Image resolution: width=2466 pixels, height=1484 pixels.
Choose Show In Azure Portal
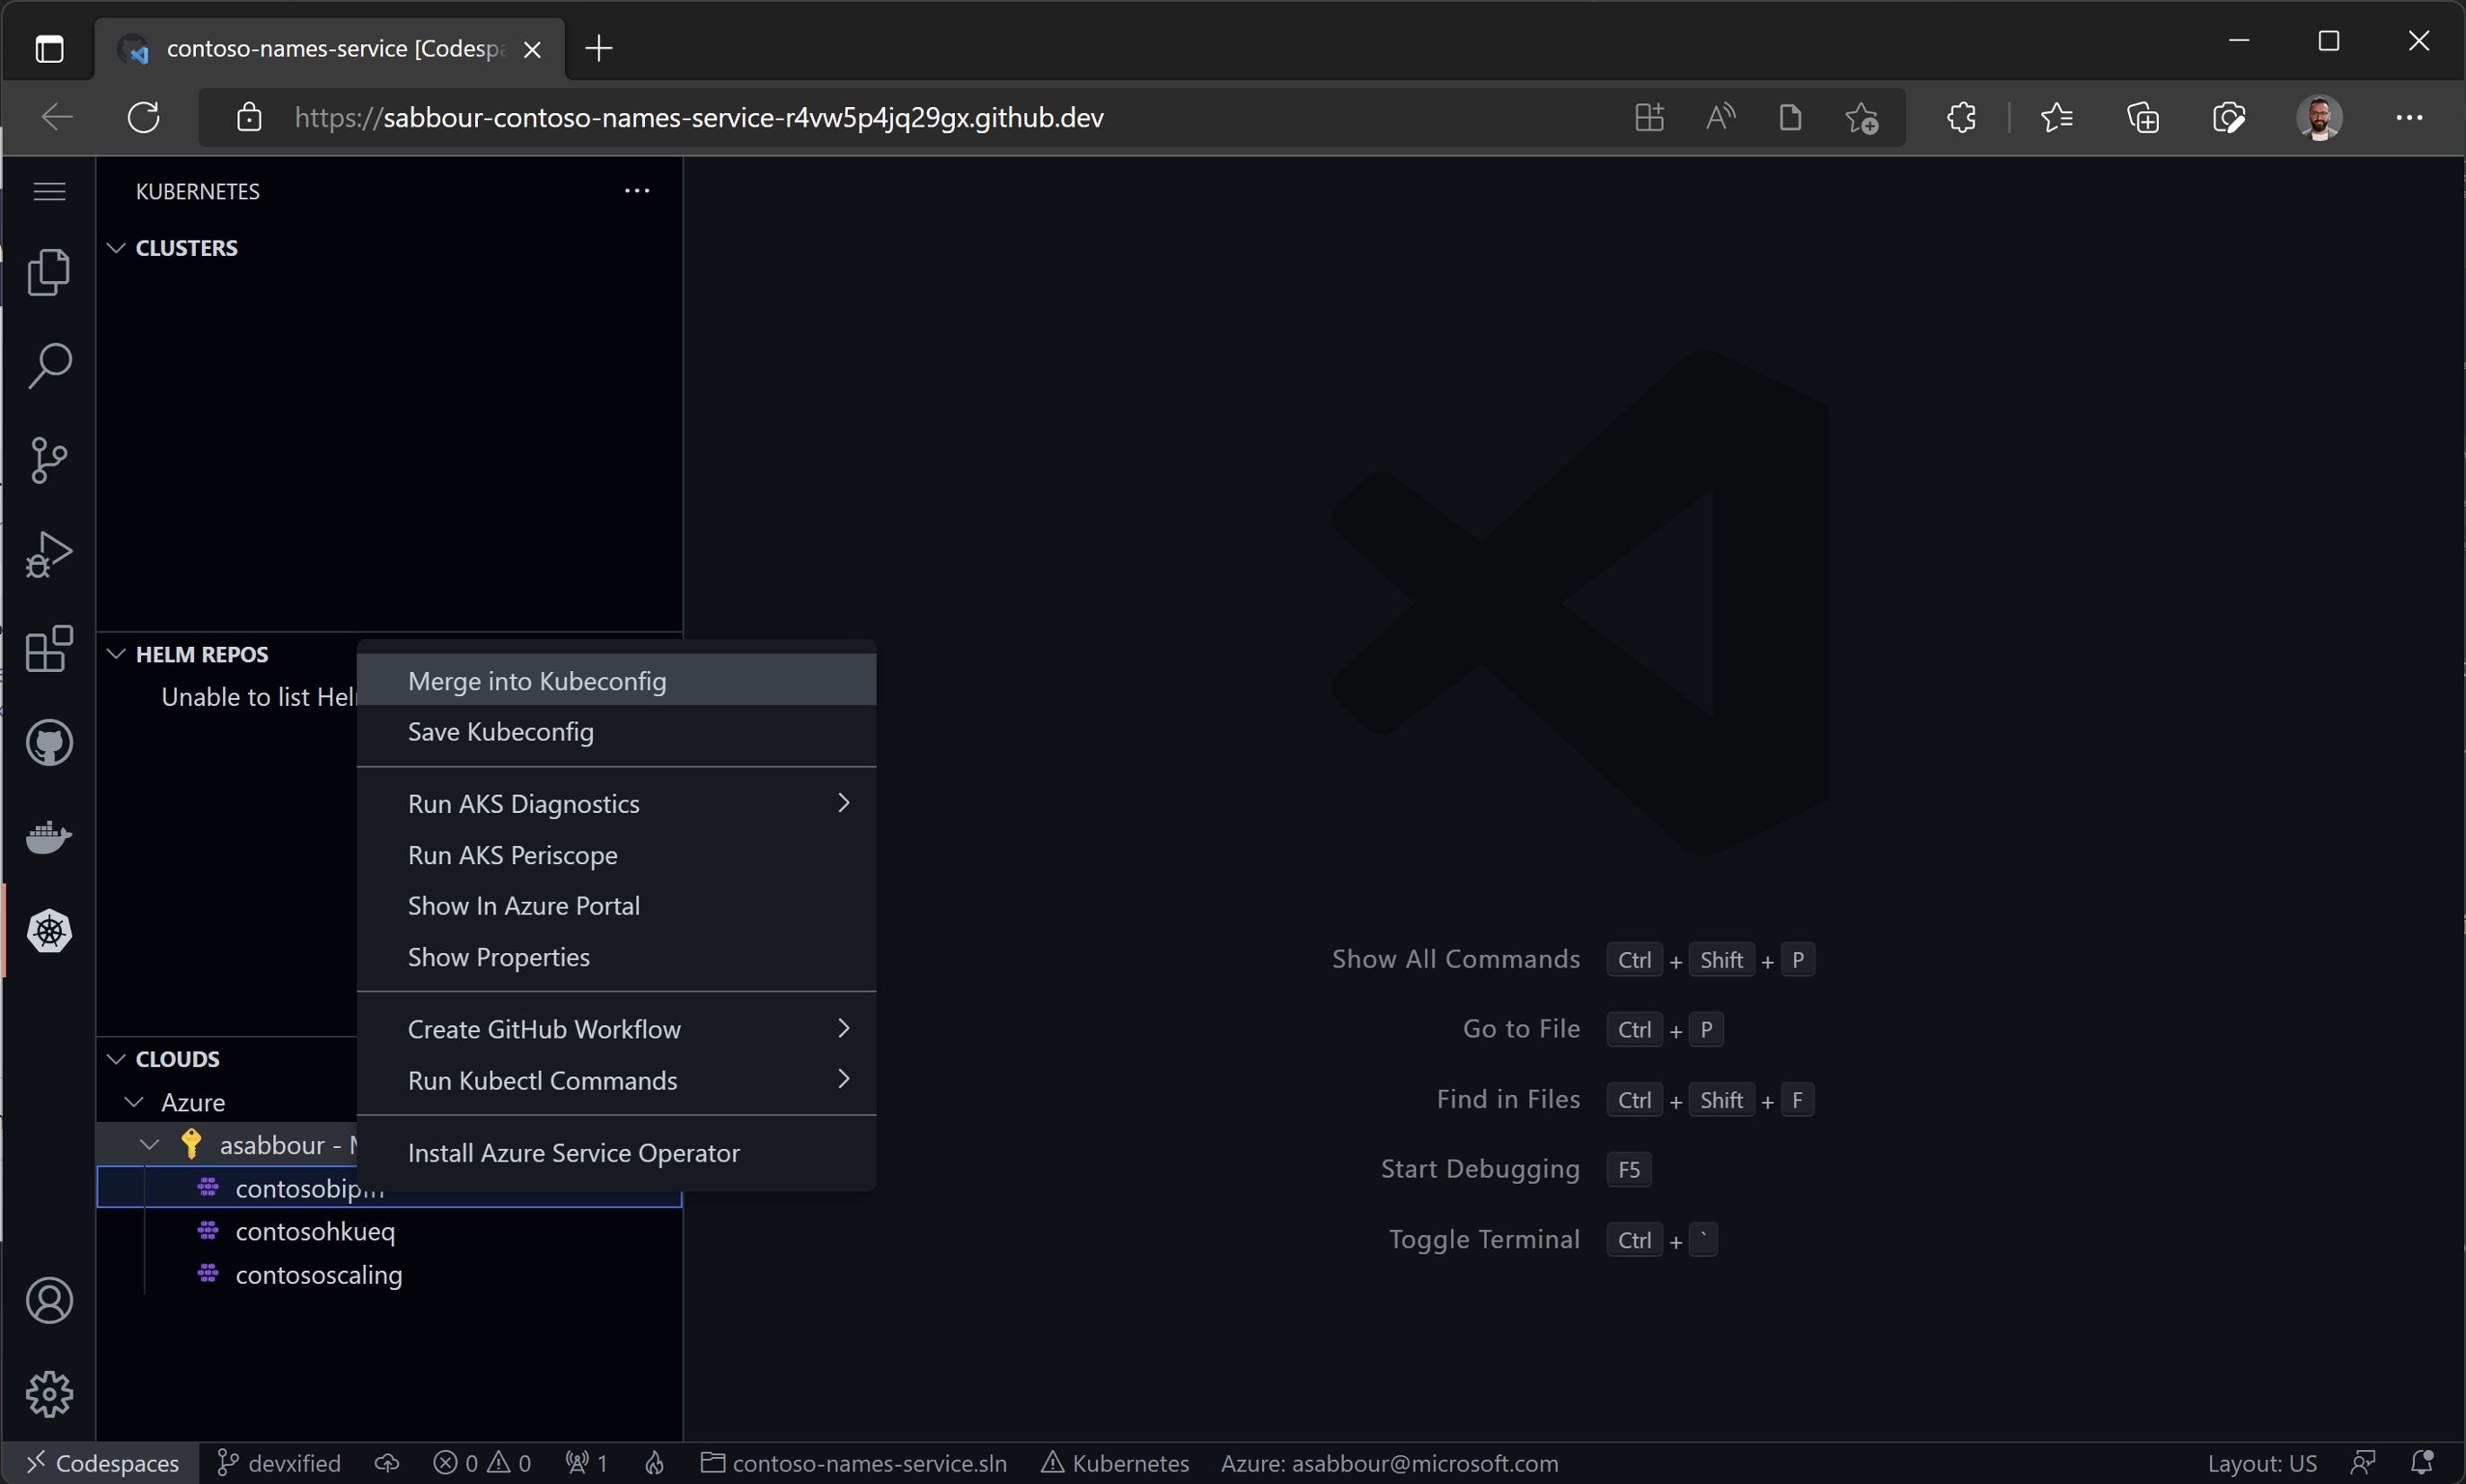pos(523,906)
